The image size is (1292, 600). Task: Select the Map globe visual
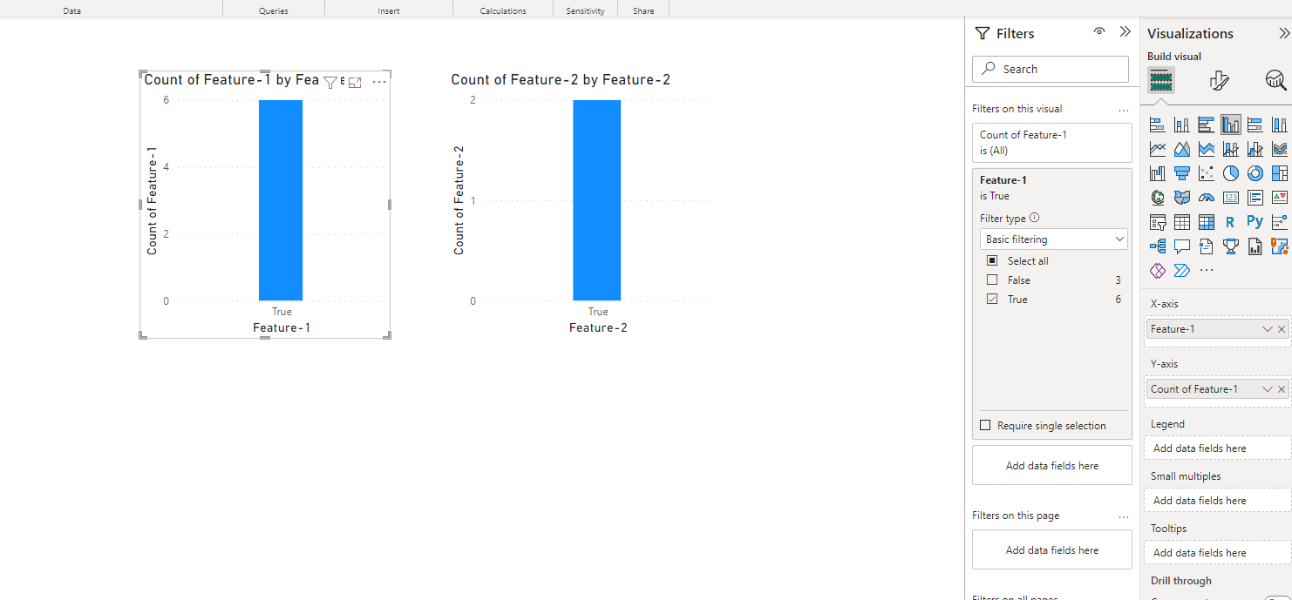tap(1158, 198)
